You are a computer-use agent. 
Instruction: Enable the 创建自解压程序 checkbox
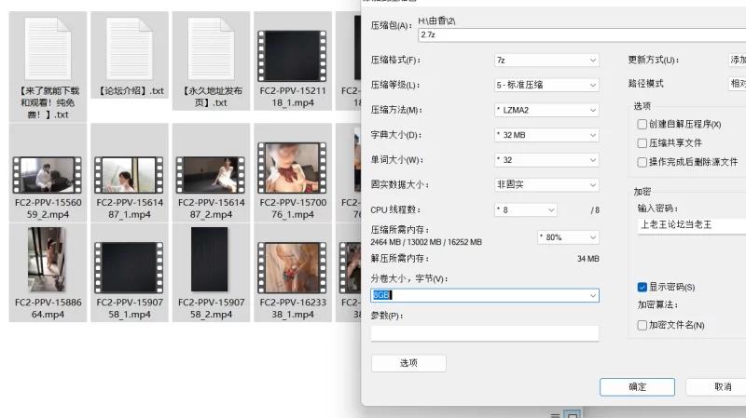coord(642,124)
